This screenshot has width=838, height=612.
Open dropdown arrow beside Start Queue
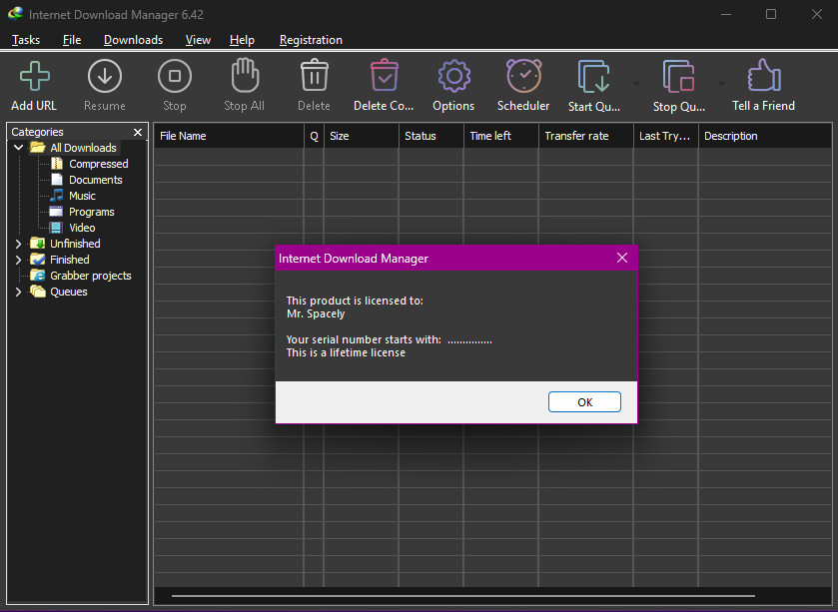coord(636,84)
